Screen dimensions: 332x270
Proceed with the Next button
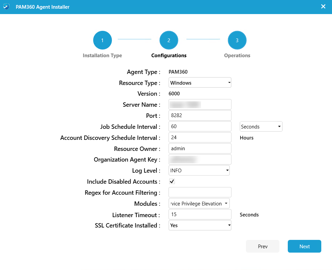click(x=305, y=246)
